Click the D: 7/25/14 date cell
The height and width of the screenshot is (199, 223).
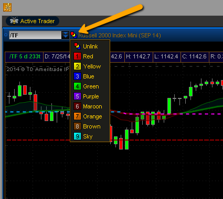(x=57, y=56)
